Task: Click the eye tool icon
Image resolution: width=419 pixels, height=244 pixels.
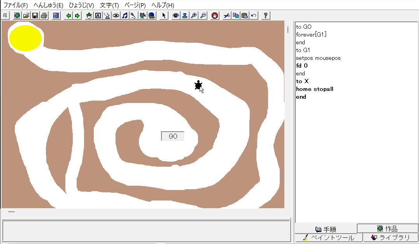Action: pos(175,16)
